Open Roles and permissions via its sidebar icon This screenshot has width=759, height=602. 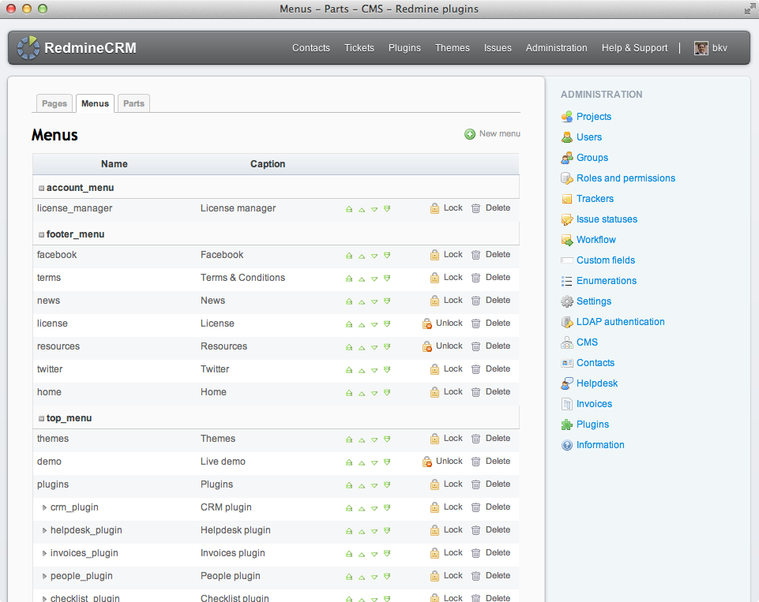click(x=566, y=178)
